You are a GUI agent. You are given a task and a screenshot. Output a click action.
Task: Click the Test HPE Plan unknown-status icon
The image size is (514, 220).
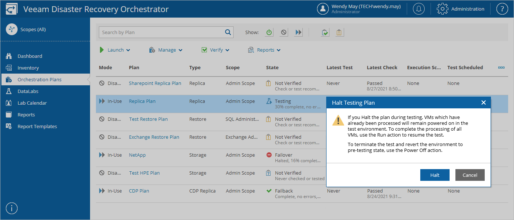tap(268, 173)
